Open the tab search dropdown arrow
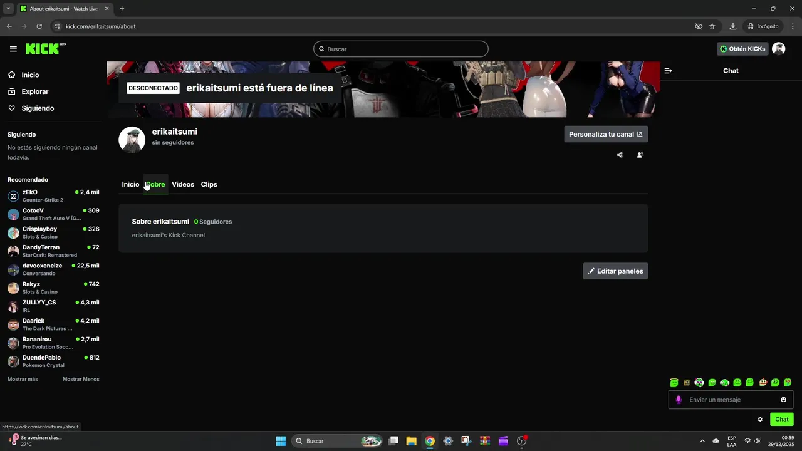 pos(8,9)
